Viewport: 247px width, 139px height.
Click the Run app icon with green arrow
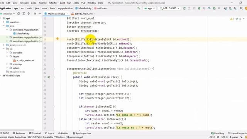184,8
